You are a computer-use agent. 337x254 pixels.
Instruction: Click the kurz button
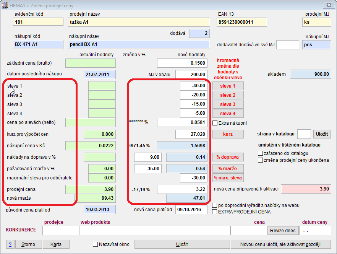[x=228, y=134]
